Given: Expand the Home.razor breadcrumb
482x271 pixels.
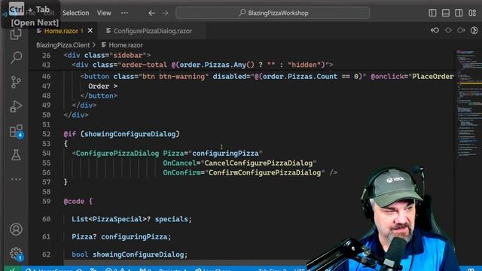Looking at the screenshot, I should click(126, 45).
